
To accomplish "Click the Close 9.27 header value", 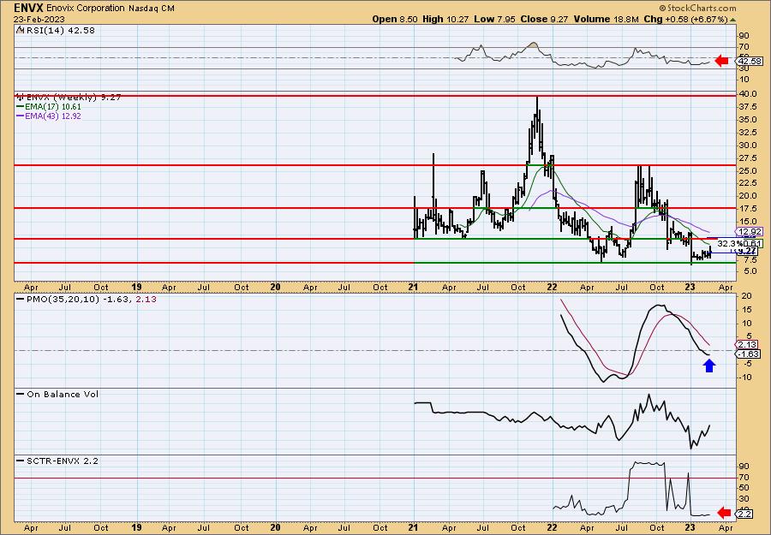I will 544,19.
